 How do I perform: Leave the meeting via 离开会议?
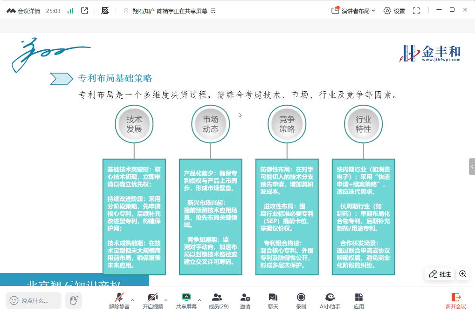click(x=455, y=300)
